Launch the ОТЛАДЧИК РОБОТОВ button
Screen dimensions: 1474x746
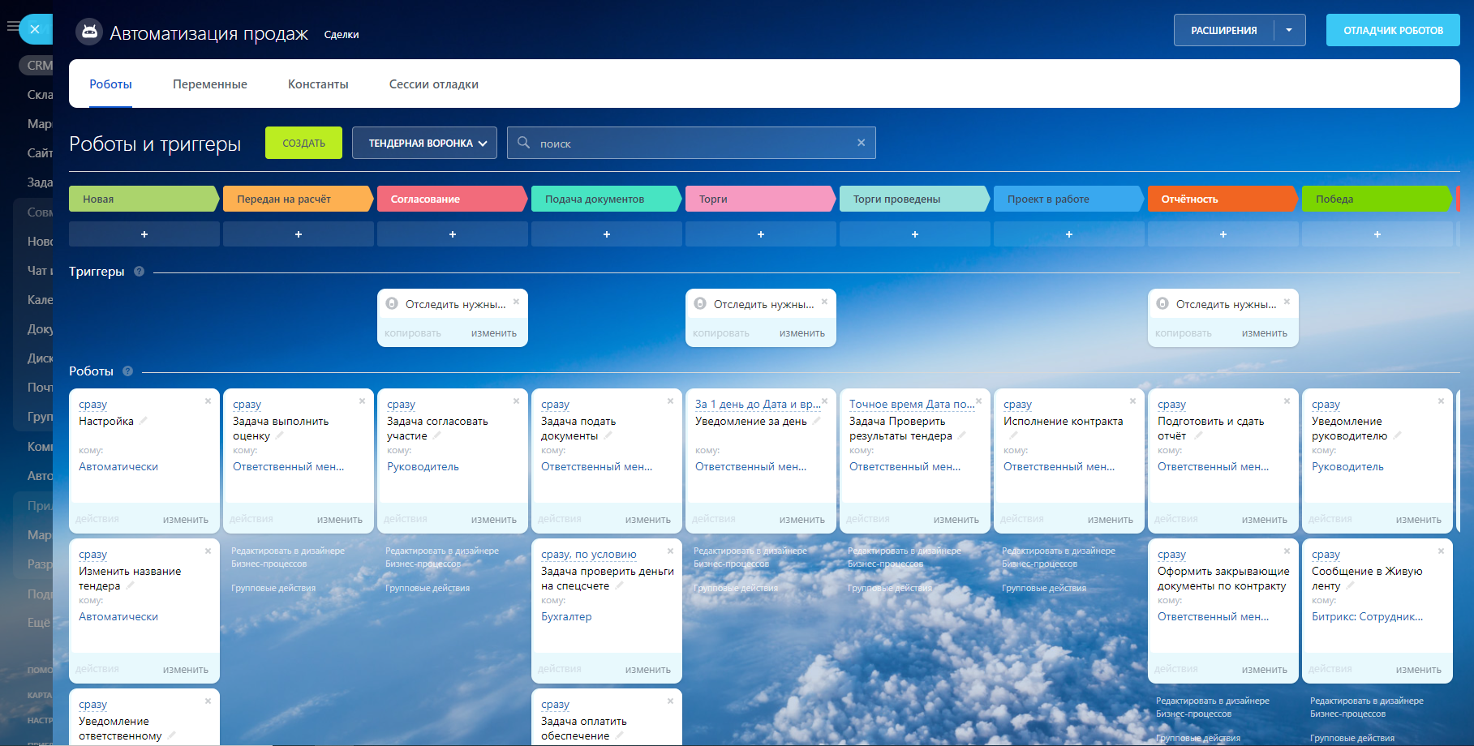click(1393, 30)
